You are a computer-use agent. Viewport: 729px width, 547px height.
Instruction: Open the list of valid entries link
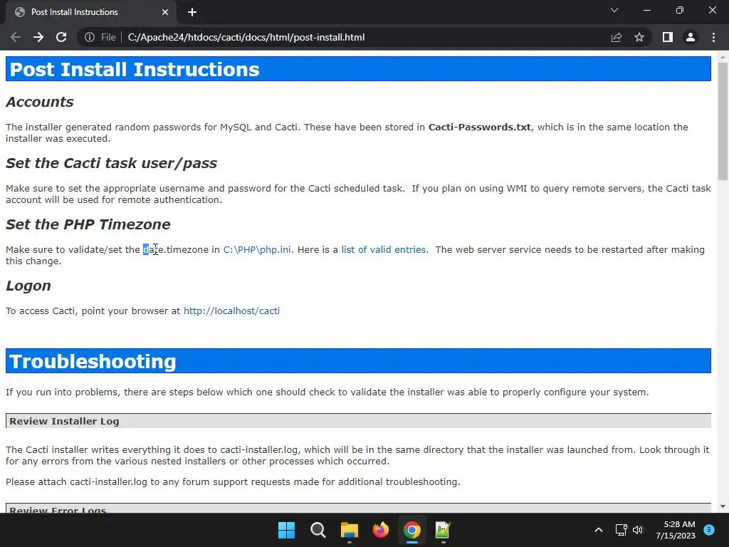pos(384,250)
